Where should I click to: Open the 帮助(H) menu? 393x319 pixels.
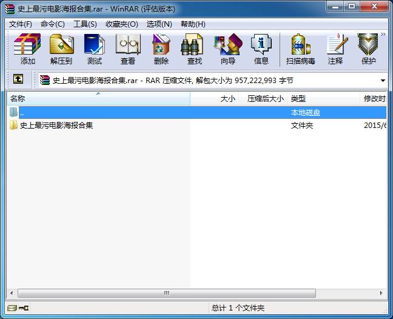click(193, 24)
